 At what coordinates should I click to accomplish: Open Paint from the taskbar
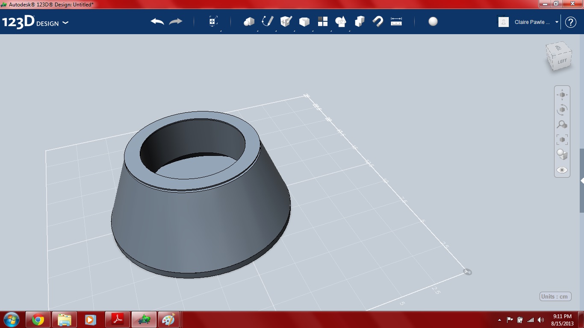coord(168,319)
